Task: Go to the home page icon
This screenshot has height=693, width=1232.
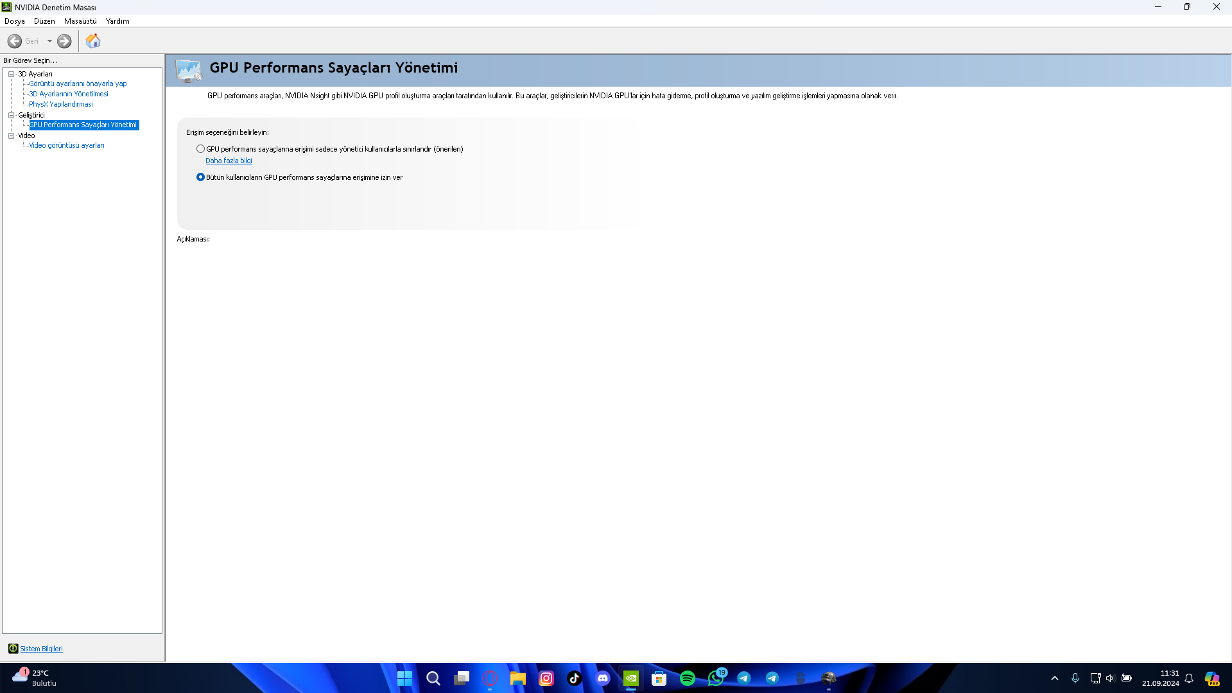Action: 93,41
